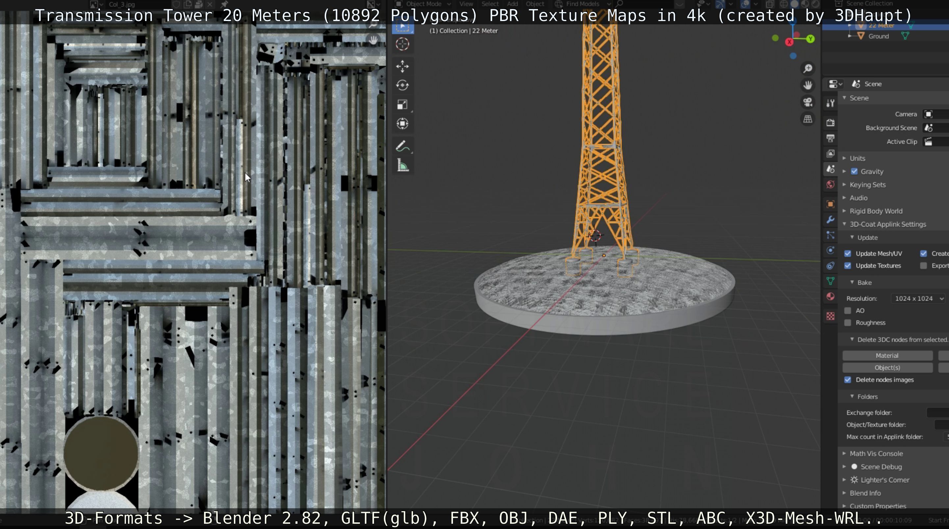Switch perspective/orthographic grid icon
The height and width of the screenshot is (529, 949).
tap(808, 119)
